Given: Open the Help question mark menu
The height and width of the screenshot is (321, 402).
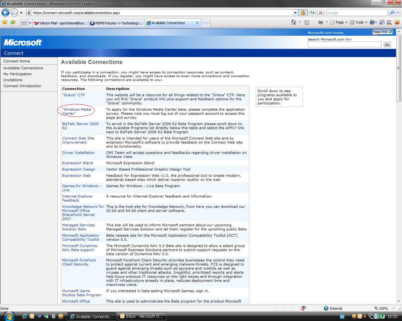Looking at the screenshot, I should tap(373, 22).
